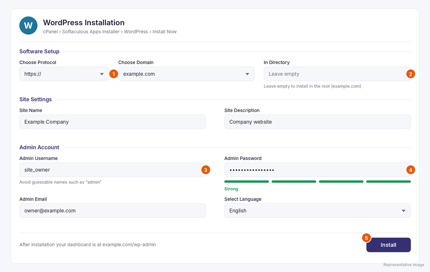Open Softaculous Apps Installer breadcrumb link
This screenshot has height=272, width=430.
[90, 32]
